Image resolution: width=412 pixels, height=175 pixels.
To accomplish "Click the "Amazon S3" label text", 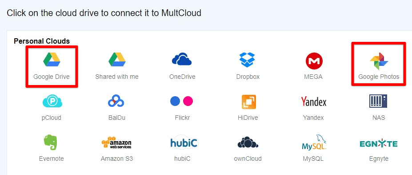I will click(116, 159).
